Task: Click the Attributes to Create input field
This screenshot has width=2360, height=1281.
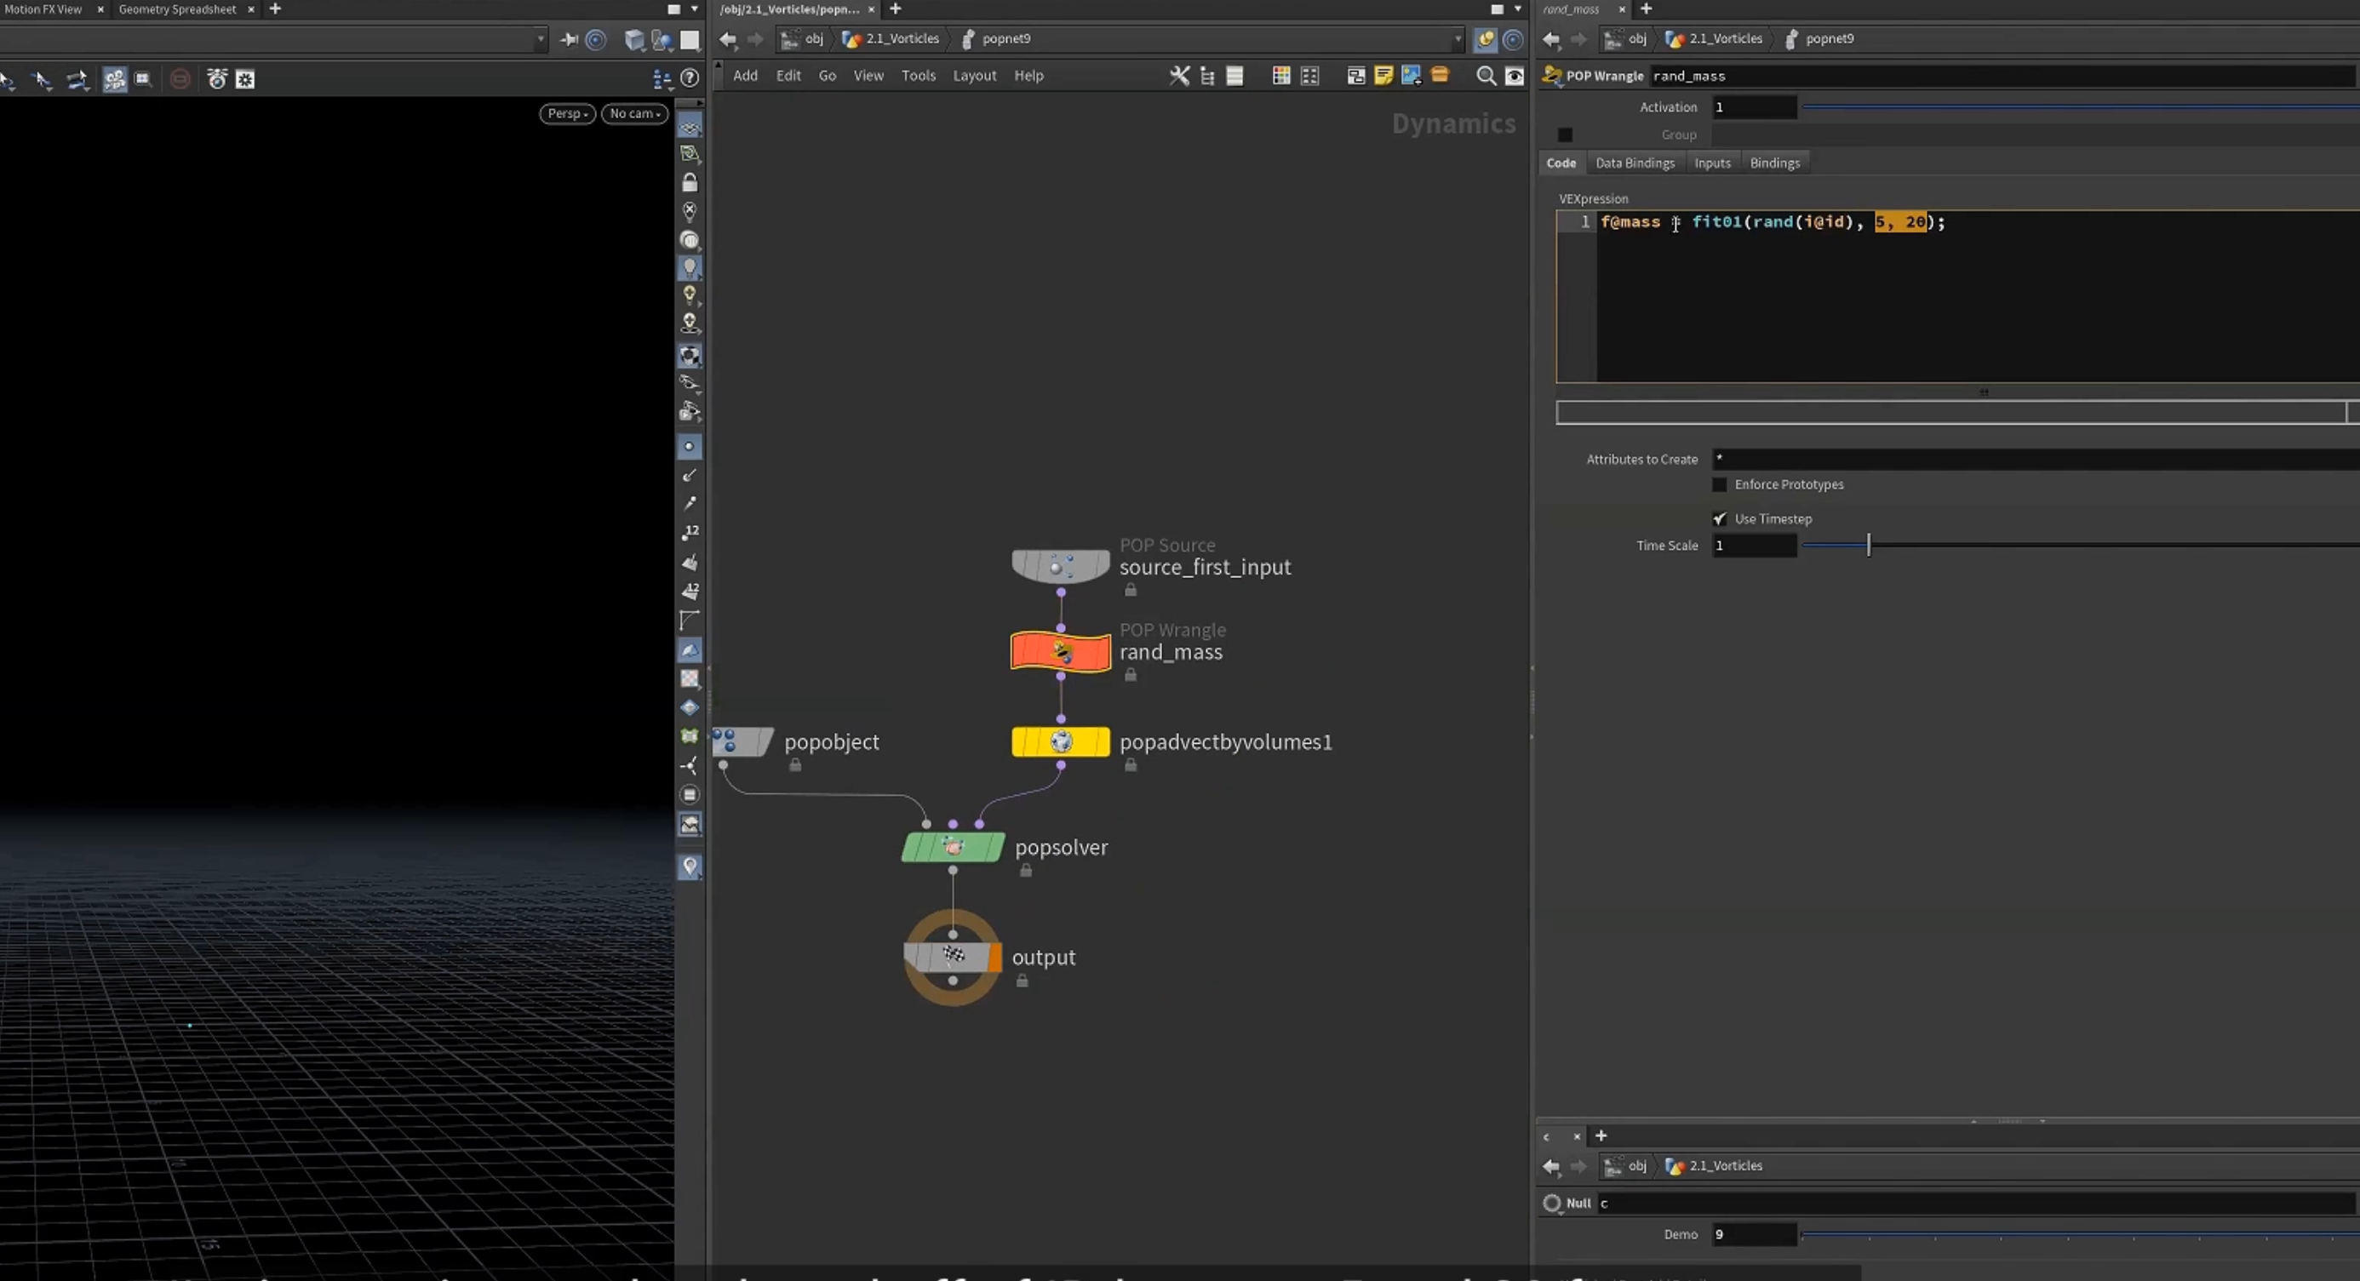Action: pyautogui.click(x=2035, y=459)
